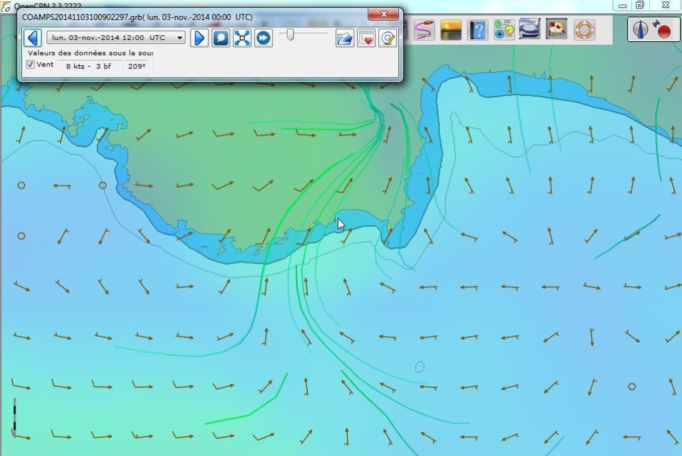Click the red GPS status indicator
Image resolution: width=682 pixels, height=456 pixels.
(663, 31)
